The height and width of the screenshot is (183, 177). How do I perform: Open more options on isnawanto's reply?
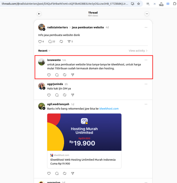146,60
